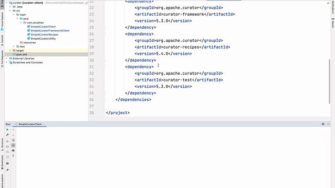335x188 pixels.
Task: Click curator-recipes artifactId text
Action: click(181, 47)
